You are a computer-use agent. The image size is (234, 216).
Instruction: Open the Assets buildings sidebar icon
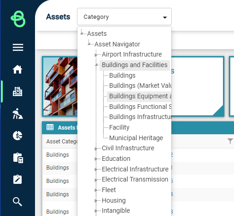coord(18,91)
